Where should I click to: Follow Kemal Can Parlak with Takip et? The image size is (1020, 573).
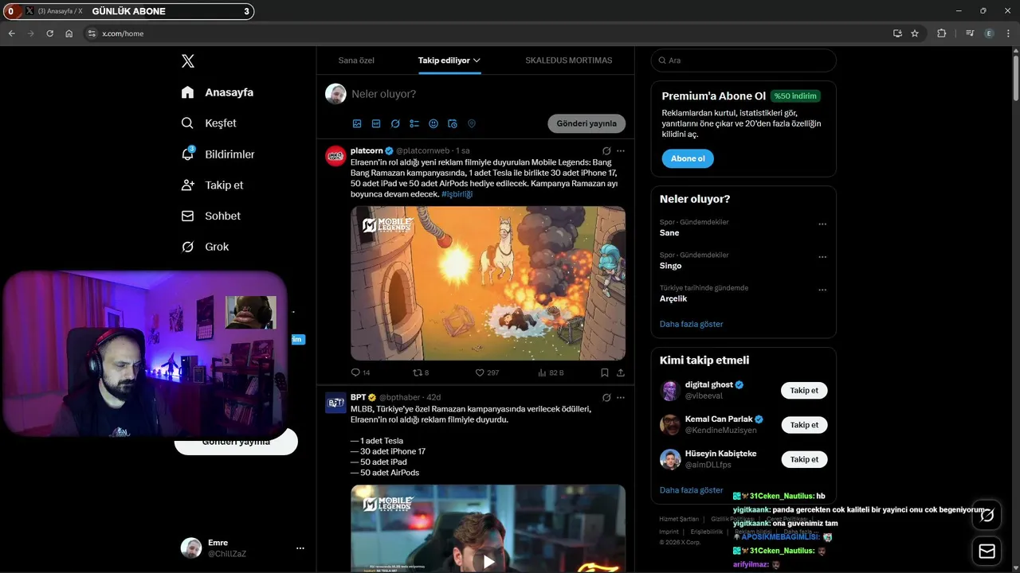coord(804,425)
